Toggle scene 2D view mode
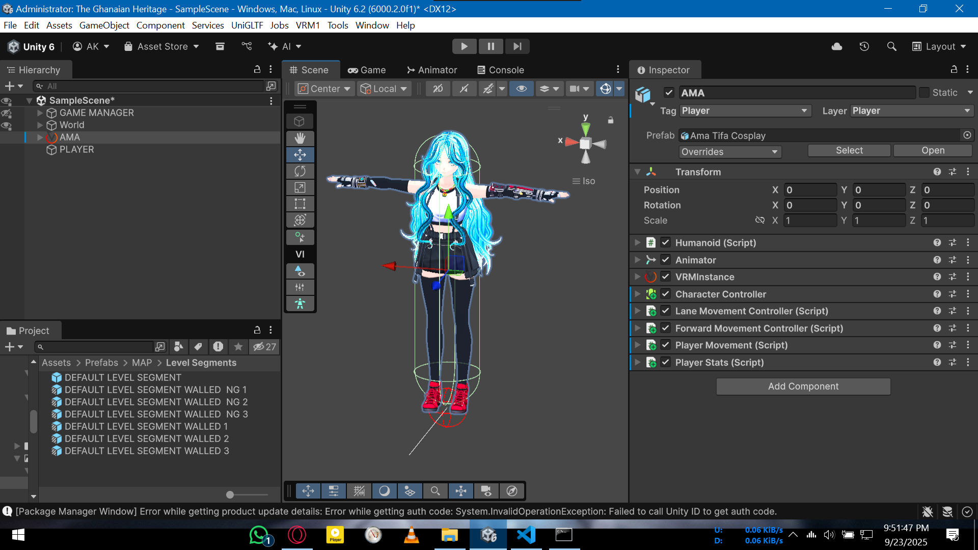This screenshot has height=550, width=978. [438, 89]
